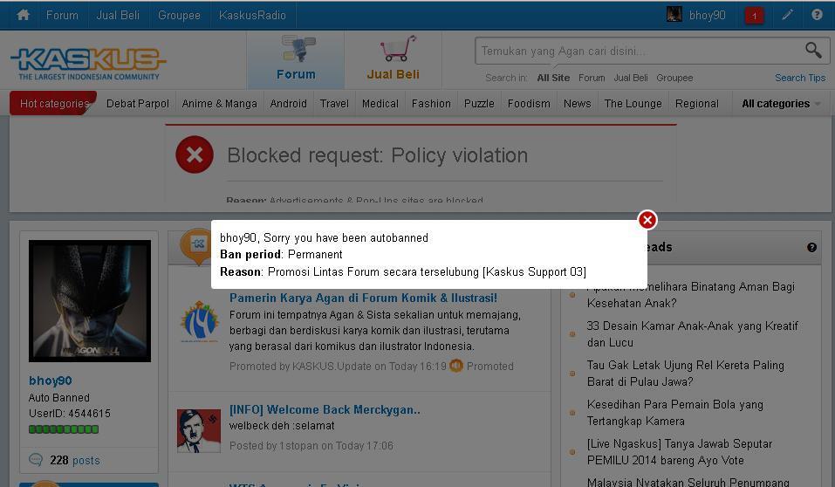This screenshot has height=487, width=835.
Task: Open the Search Tips link
Action: click(800, 78)
